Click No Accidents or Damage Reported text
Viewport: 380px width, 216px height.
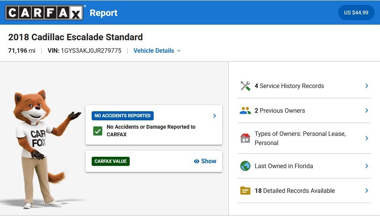coord(151,131)
